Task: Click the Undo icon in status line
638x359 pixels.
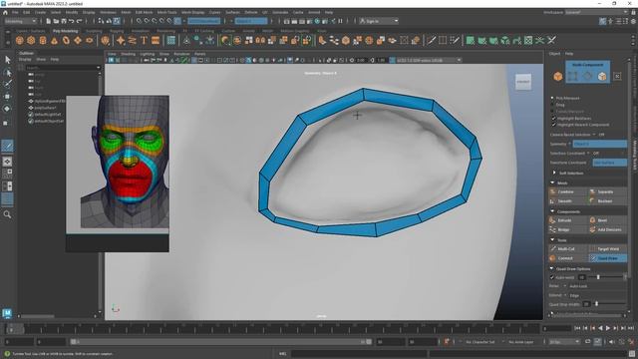Action: (x=71, y=21)
